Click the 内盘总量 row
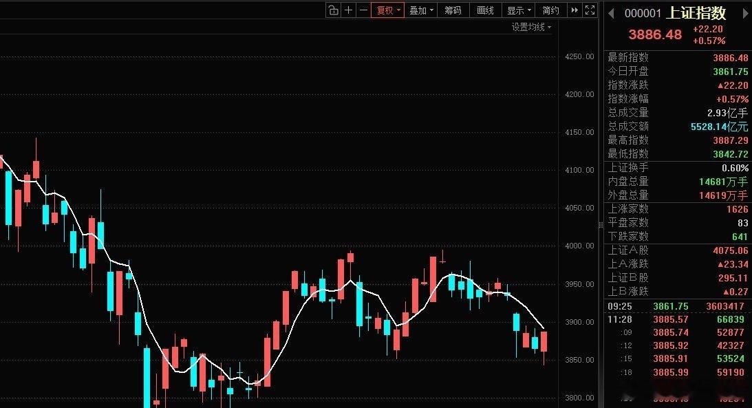752x408 pixels. [677, 182]
